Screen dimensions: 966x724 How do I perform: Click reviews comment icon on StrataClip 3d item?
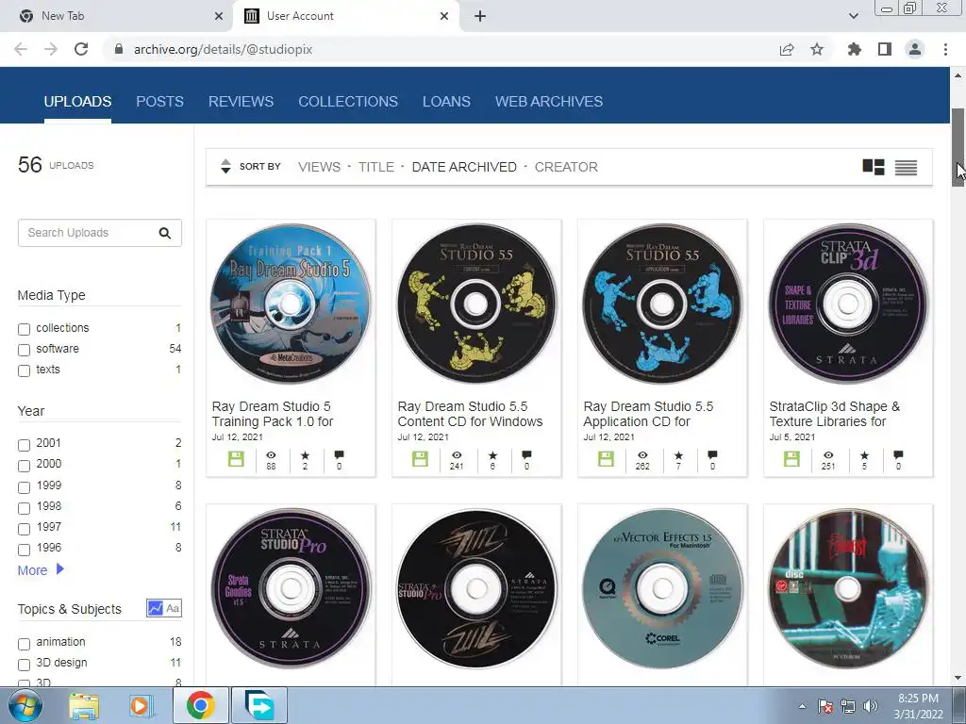pyautogui.click(x=898, y=455)
